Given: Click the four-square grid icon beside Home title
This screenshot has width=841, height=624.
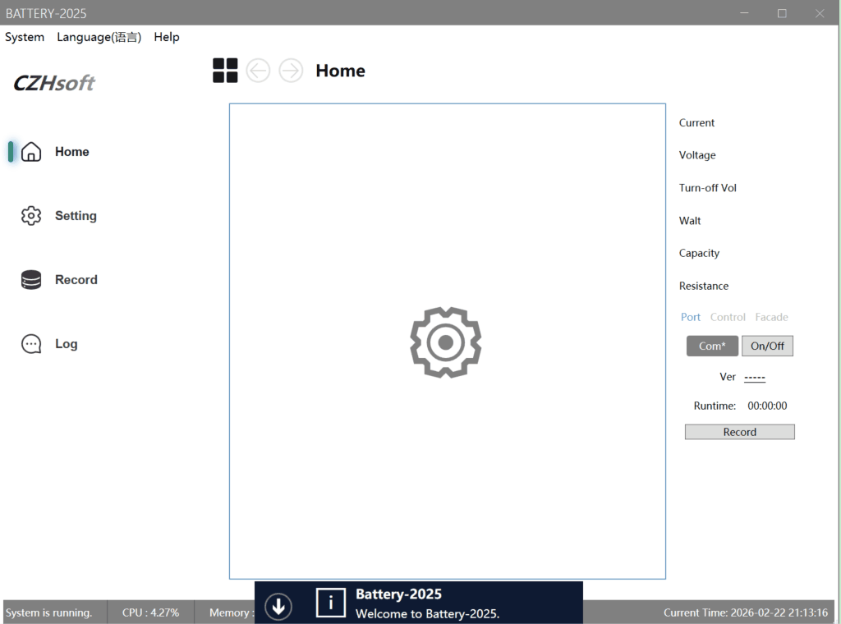Looking at the screenshot, I should click(x=225, y=71).
